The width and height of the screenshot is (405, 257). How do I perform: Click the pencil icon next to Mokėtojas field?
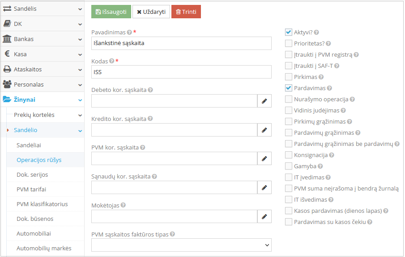point(264,217)
